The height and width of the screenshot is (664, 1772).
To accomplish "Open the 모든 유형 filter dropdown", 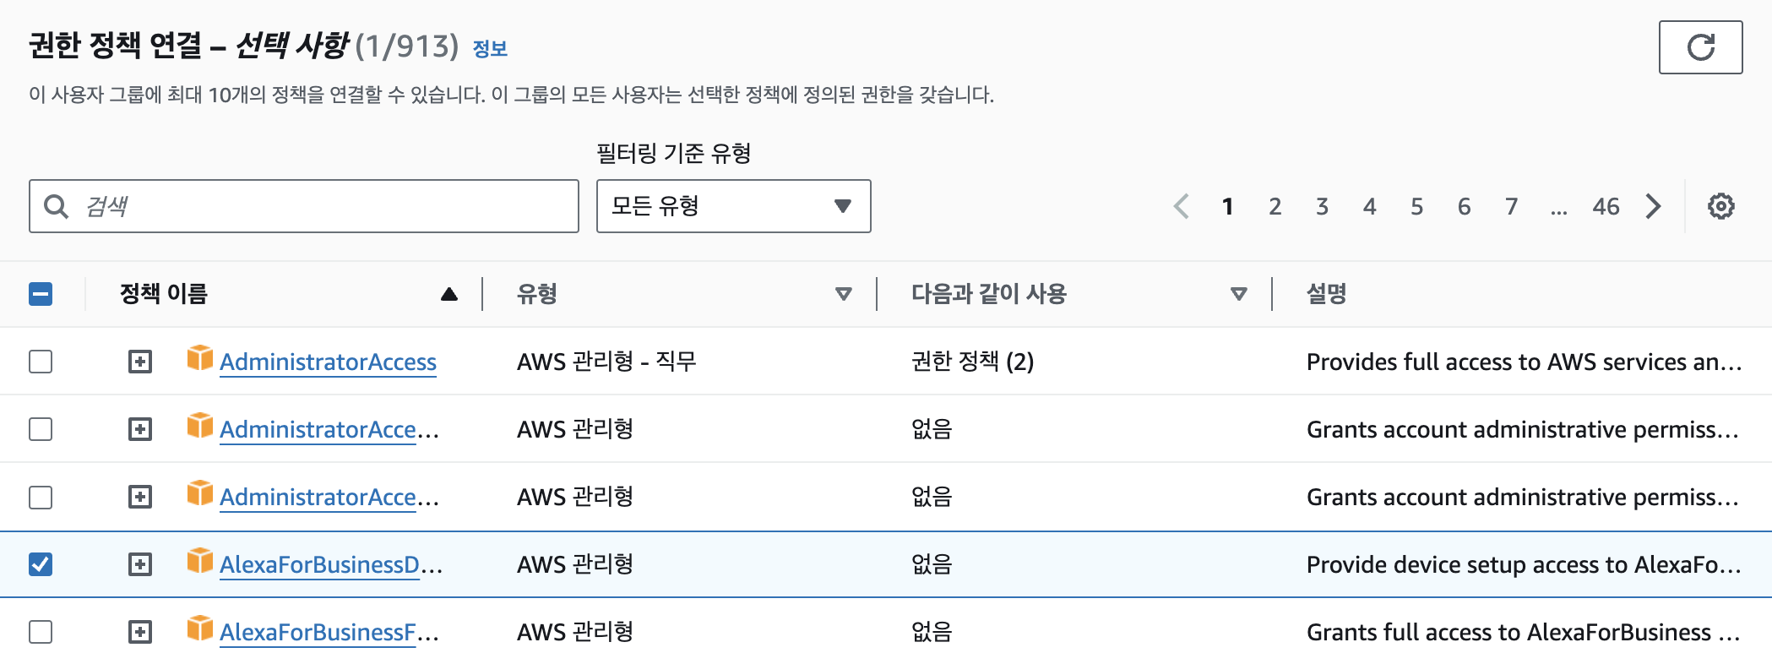I will tap(733, 206).
